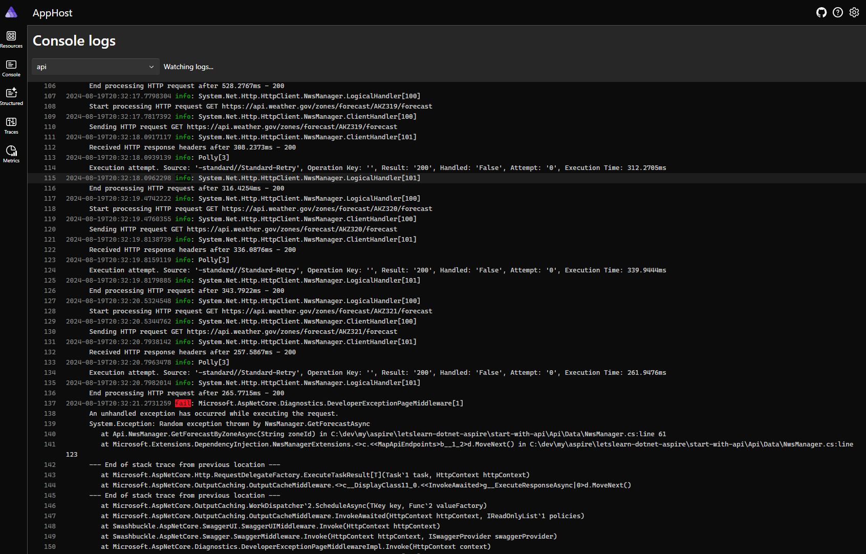Open the Metrics page
The height and width of the screenshot is (554, 866).
pyautogui.click(x=11, y=154)
